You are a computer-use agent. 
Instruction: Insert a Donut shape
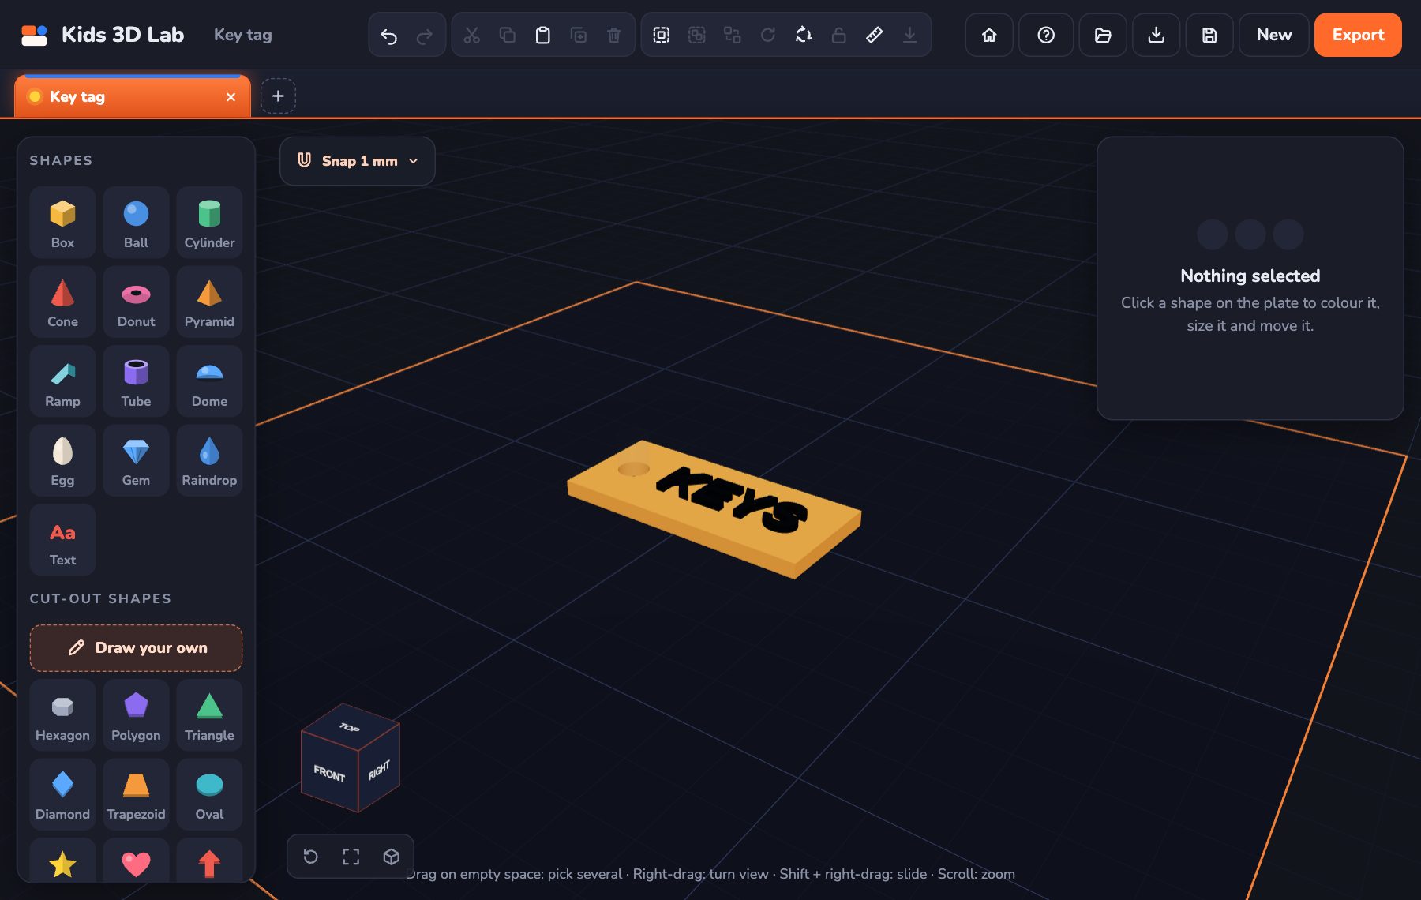pos(136,302)
